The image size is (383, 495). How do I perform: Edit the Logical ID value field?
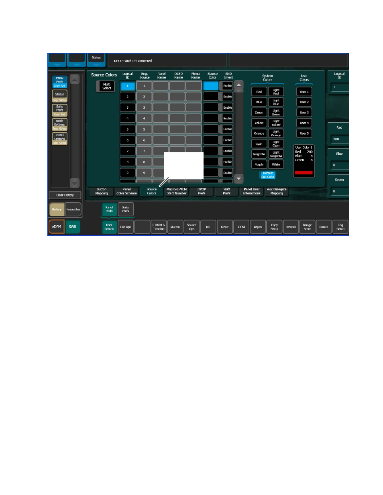340,87
